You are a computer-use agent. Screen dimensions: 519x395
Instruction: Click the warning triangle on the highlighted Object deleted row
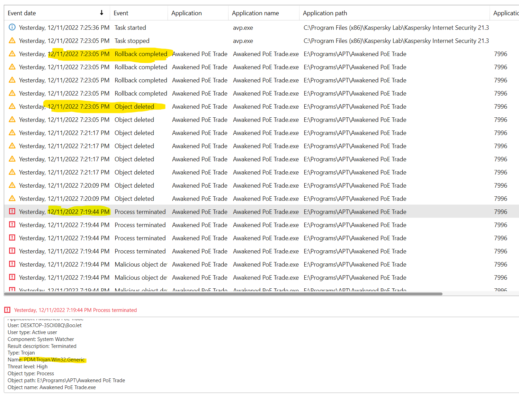coord(12,106)
